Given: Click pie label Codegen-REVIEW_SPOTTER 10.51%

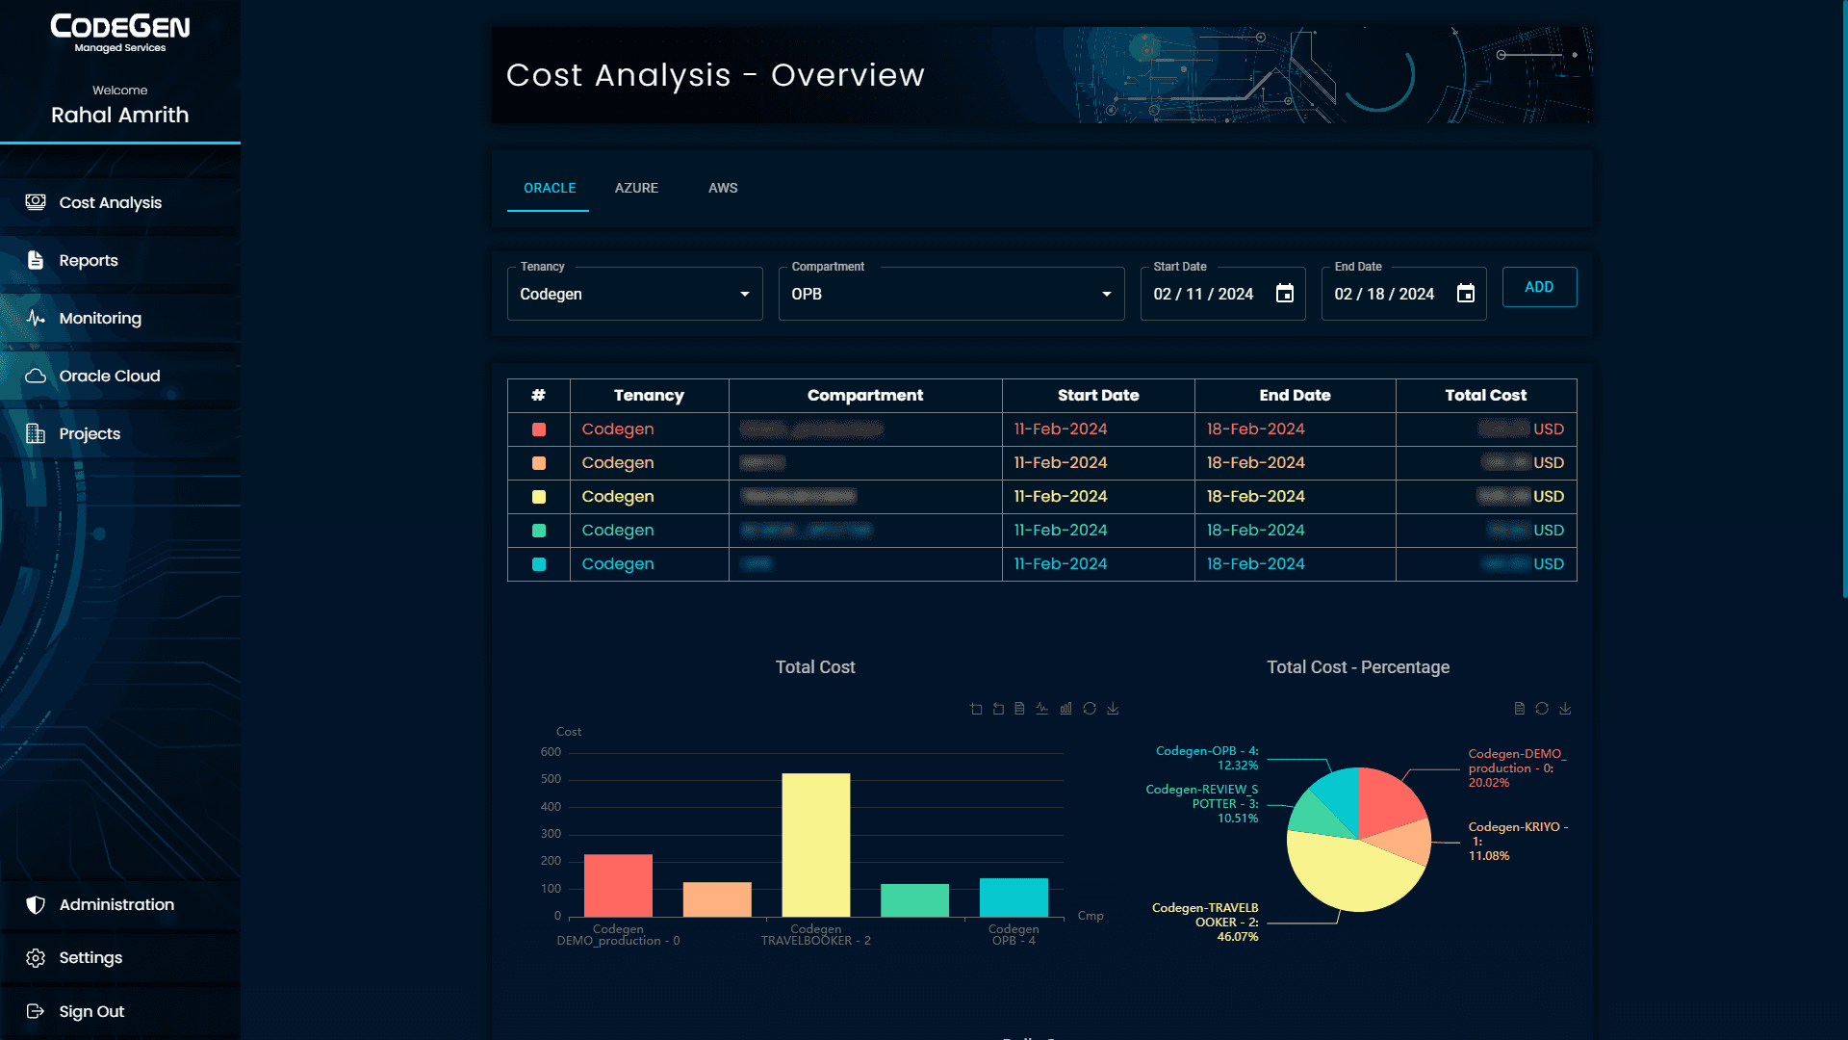Looking at the screenshot, I should tap(1202, 803).
